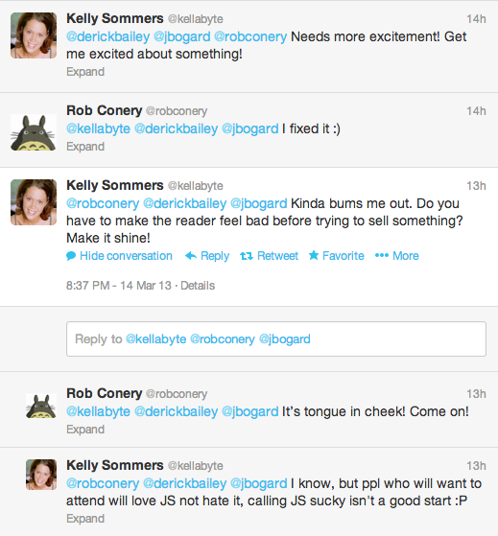Expand the 'Needs more excitement' tweet
This screenshot has height=536, width=498.
pos(85,72)
